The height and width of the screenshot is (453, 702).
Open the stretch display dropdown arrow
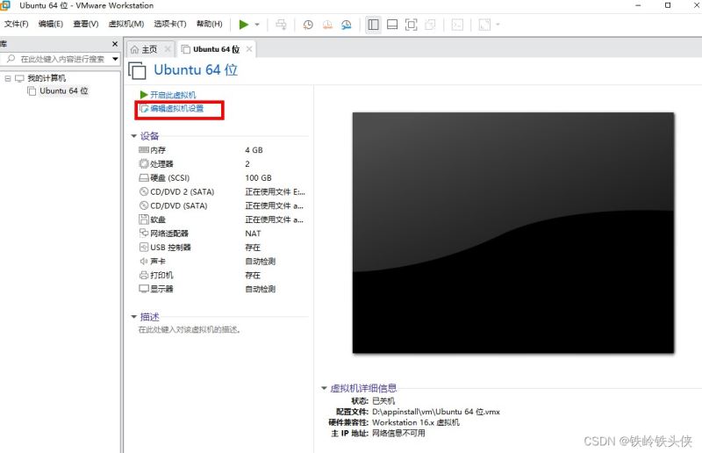(x=498, y=25)
